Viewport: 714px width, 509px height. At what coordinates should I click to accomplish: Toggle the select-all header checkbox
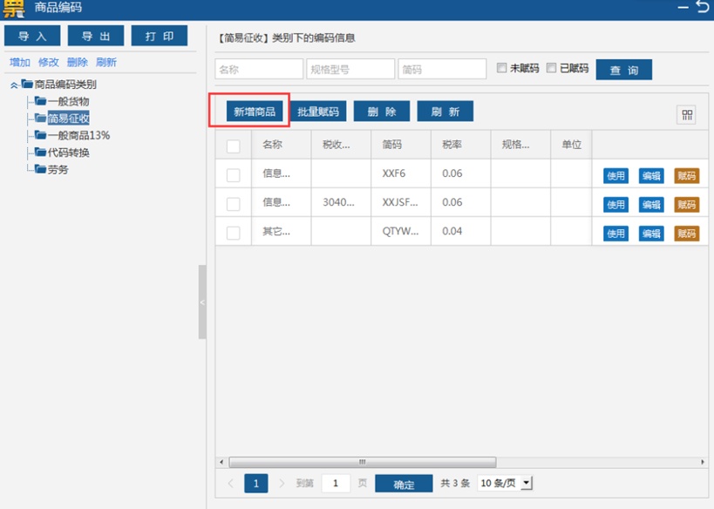pyautogui.click(x=233, y=146)
